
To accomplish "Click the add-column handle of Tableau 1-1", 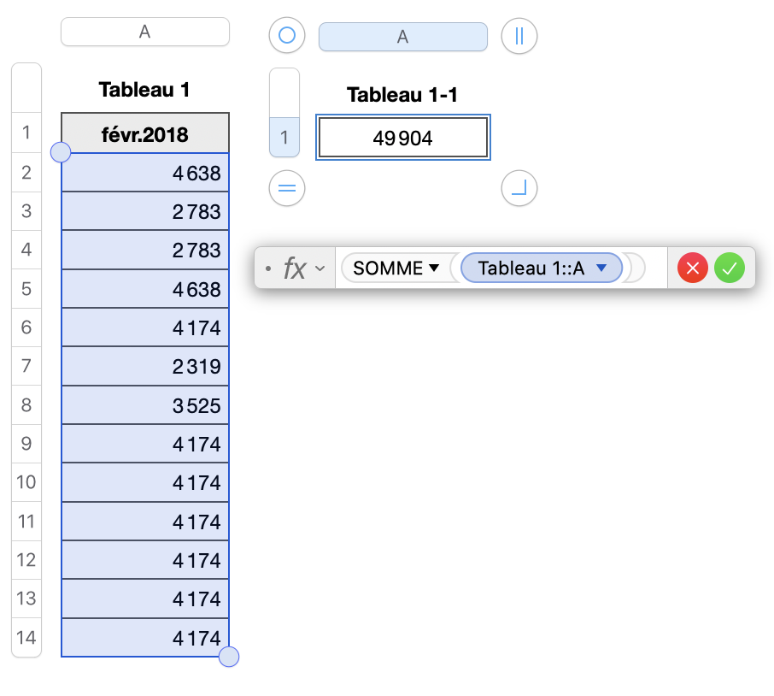I will [x=519, y=36].
